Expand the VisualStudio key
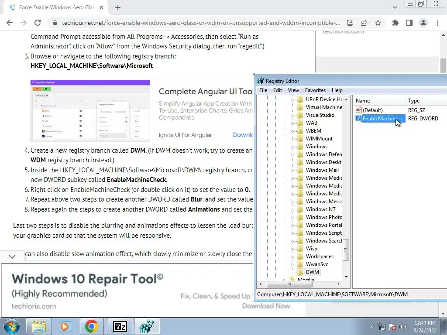 pos(292,116)
